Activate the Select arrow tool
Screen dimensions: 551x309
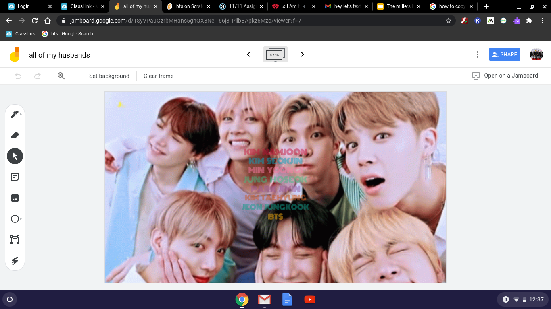pos(15,156)
